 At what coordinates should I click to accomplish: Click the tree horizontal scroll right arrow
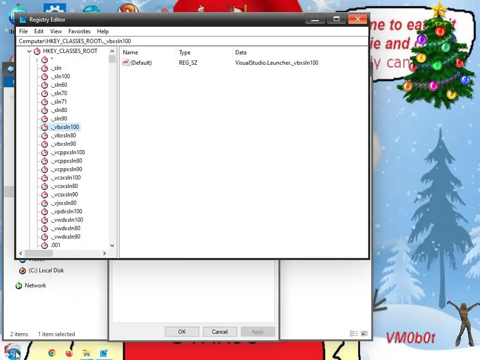(x=105, y=254)
